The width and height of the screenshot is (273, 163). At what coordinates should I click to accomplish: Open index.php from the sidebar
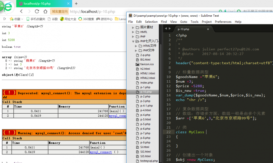(146, 83)
